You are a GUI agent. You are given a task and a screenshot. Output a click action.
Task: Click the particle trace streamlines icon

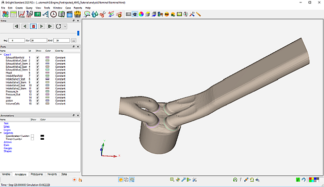[119, 14]
